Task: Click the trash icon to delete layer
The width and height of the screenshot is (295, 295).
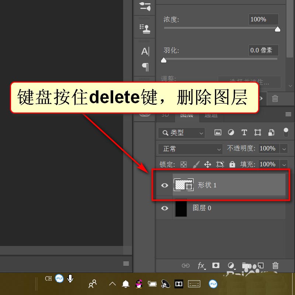Action: coord(275,265)
